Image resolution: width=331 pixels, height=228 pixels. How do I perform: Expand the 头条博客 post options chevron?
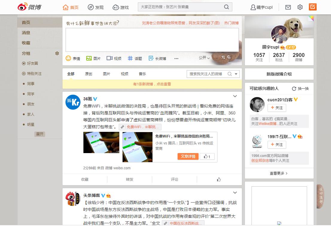(235, 193)
